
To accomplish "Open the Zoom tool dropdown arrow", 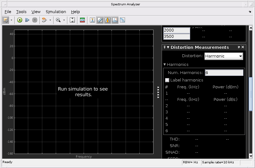I will [64, 20].
